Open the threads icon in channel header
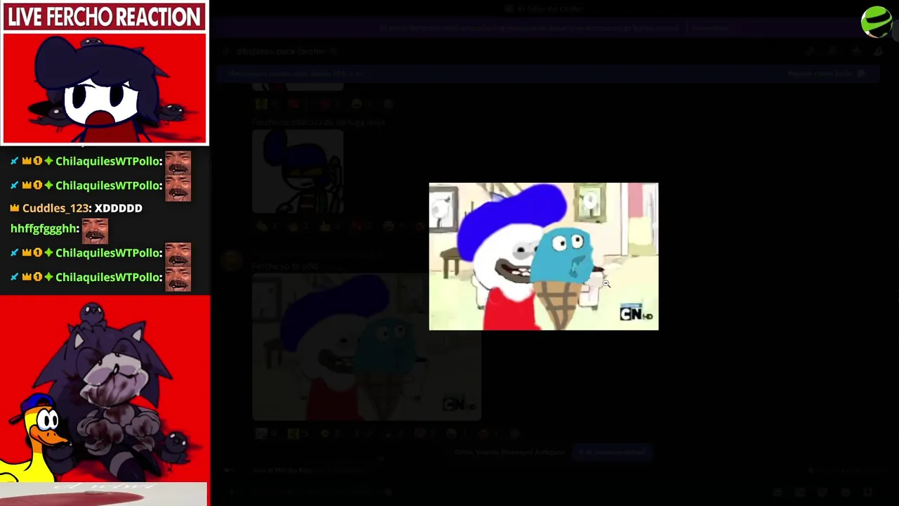This screenshot has height=506, width=899. coord(810,51)
